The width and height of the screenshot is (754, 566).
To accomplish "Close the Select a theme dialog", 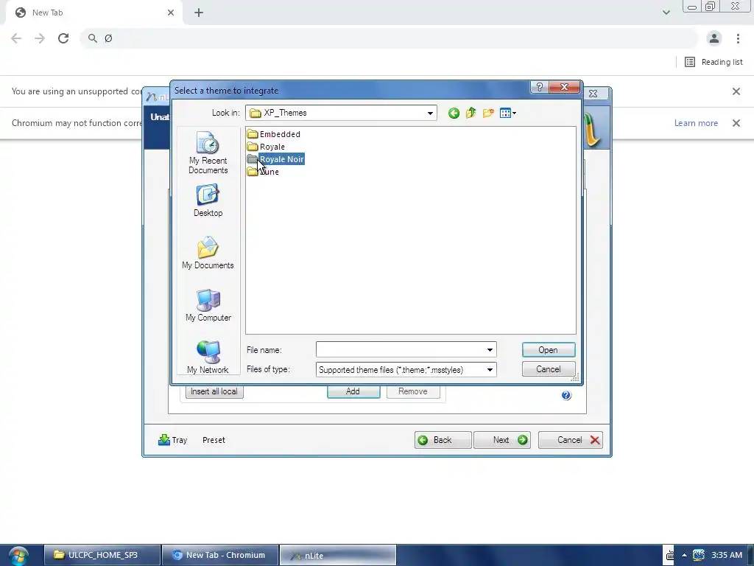I will (x=565, y=87).
